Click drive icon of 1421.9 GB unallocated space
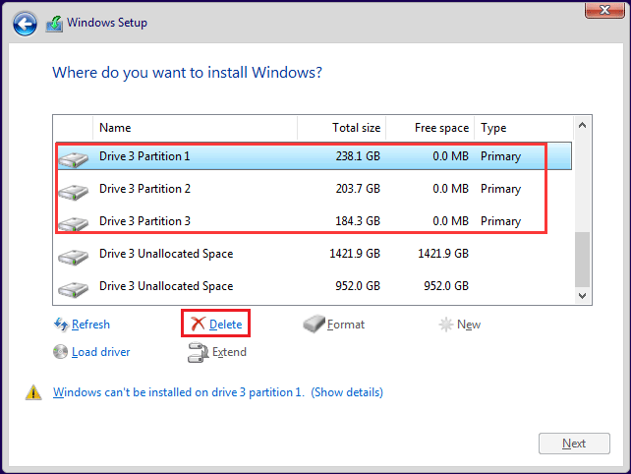 coord(74,257)
